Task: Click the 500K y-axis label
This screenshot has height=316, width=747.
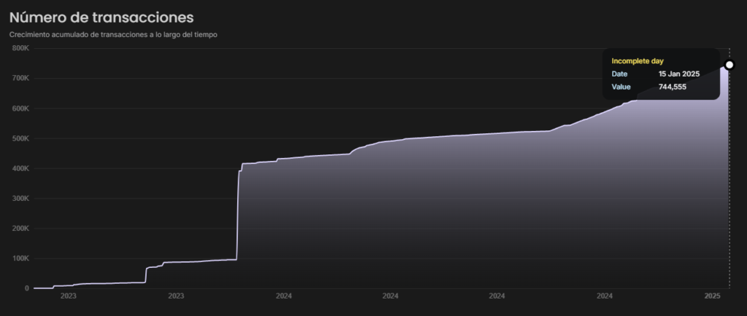Action: click(x=20, y=138)
